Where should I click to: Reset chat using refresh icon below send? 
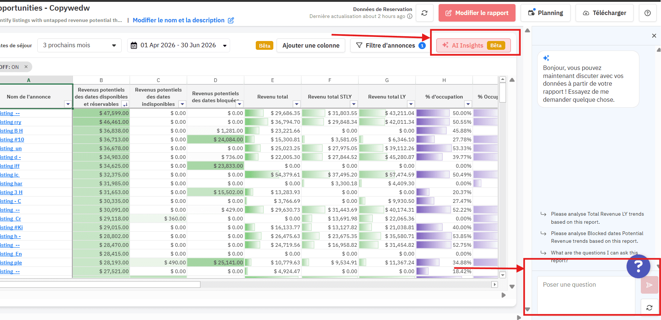649,308
